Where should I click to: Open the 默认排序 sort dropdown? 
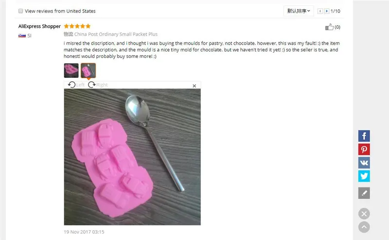click(299, 11)
